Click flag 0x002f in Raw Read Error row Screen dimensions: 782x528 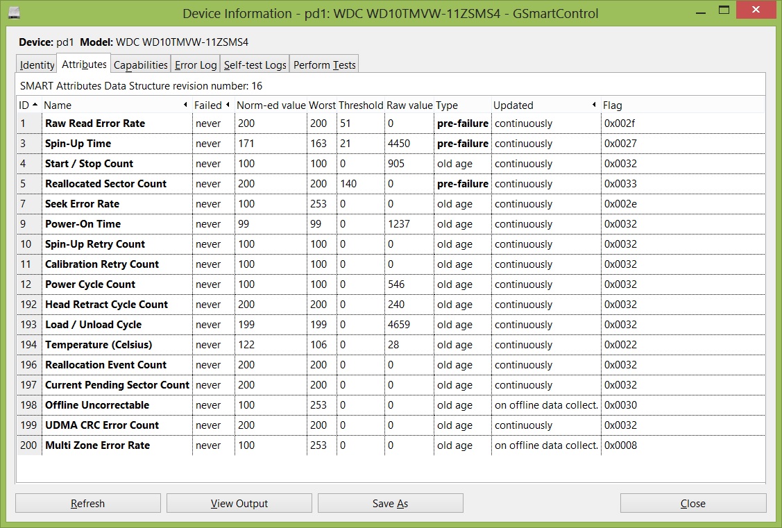coord(620,123)
